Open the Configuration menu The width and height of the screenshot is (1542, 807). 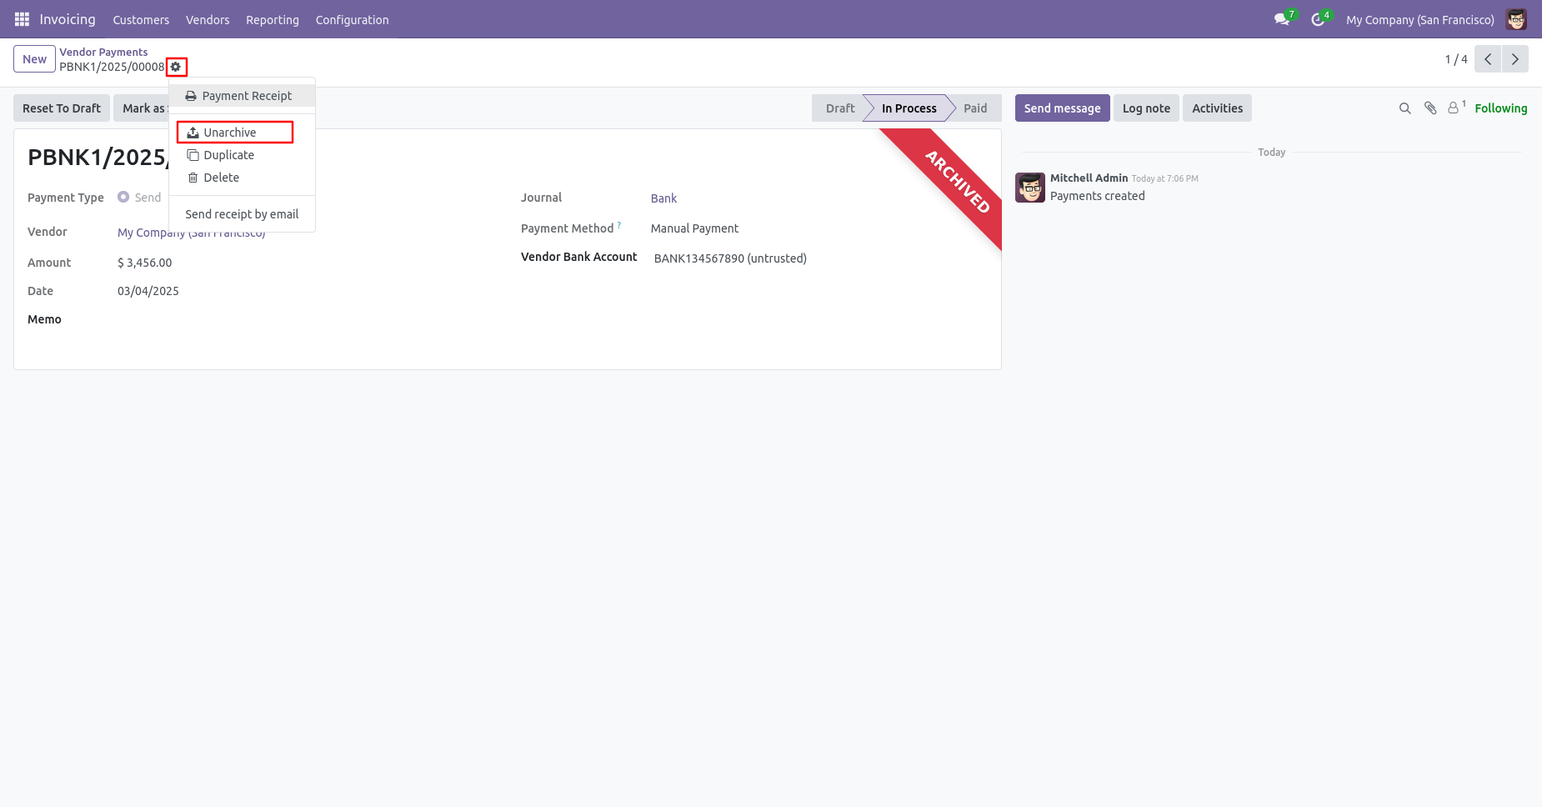(352, 19)
